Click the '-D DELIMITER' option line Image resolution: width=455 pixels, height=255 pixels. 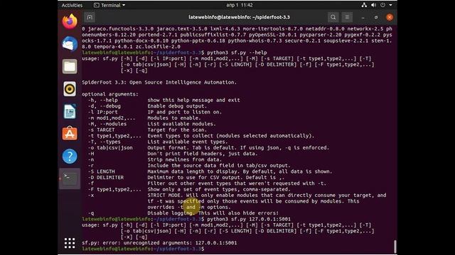pyautogui.click(x=186, y=178)
